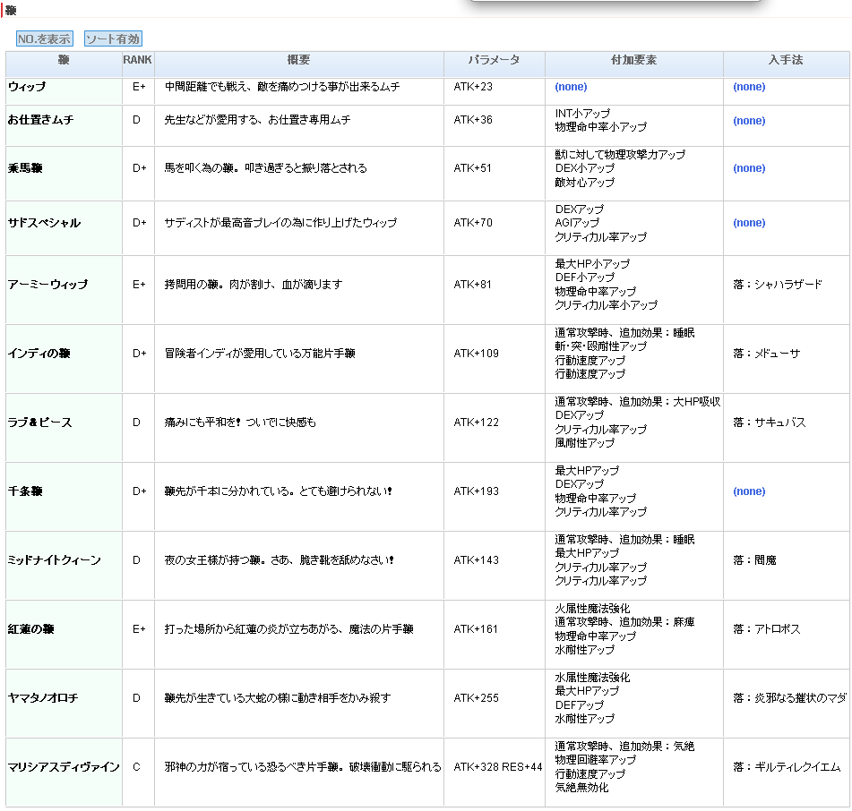Select the 紅蓮の鞭 name cell
The image size is (852, 811).
click(31, 629)
